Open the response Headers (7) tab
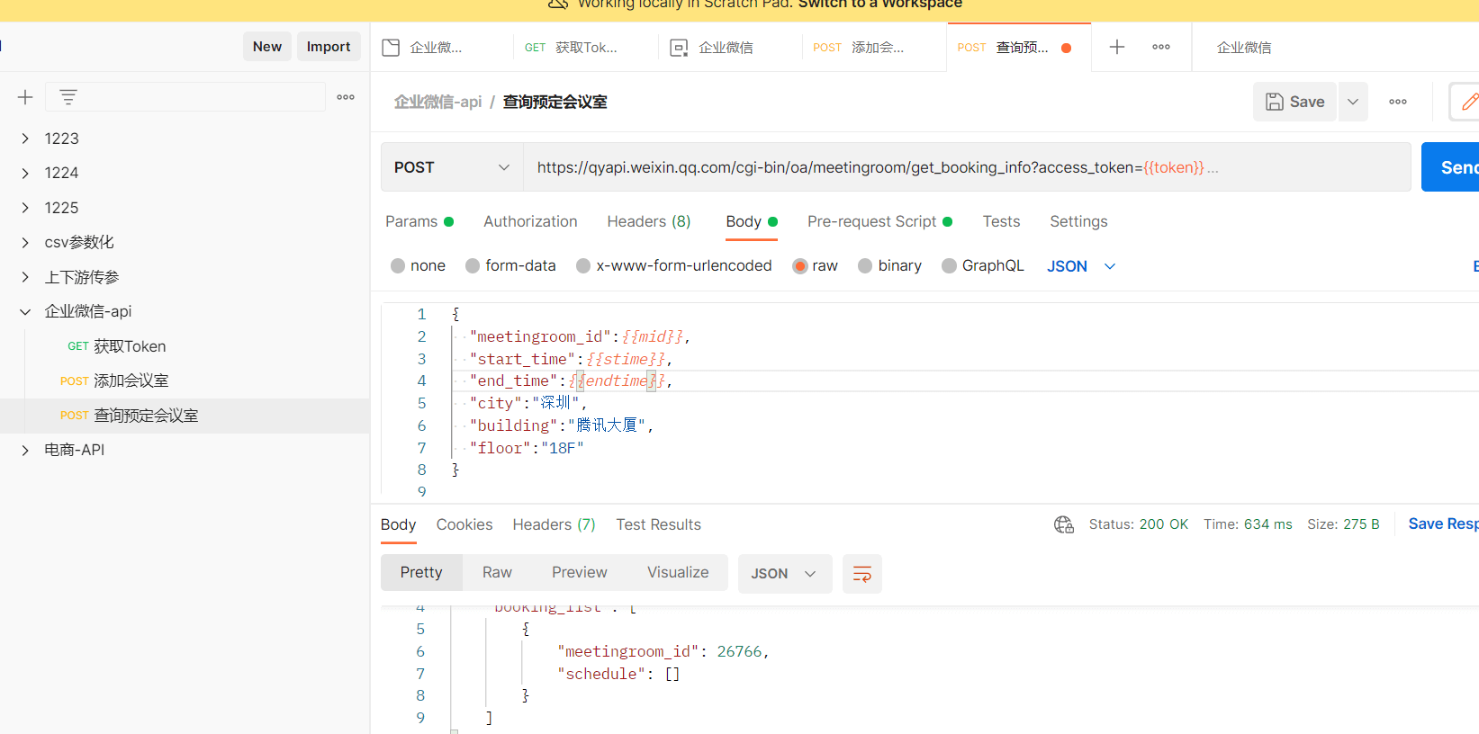 (x=554, y=524)
